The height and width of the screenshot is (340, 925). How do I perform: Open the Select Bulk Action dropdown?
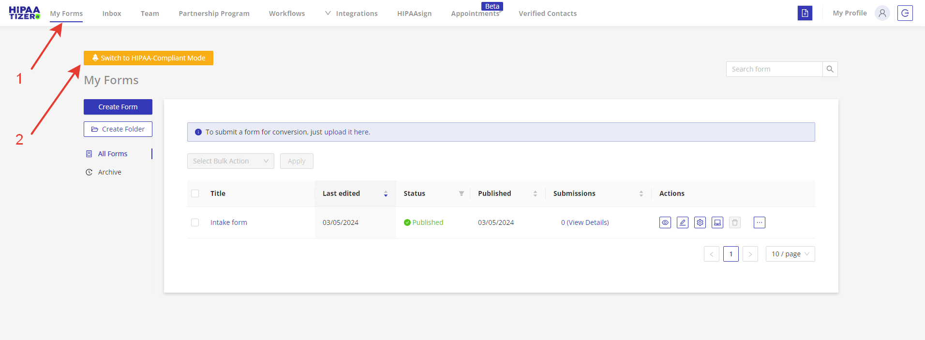click(x=230, y=161)
